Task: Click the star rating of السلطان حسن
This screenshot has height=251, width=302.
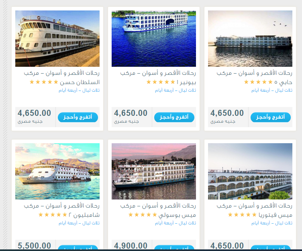Action: (x=44, y=82)
